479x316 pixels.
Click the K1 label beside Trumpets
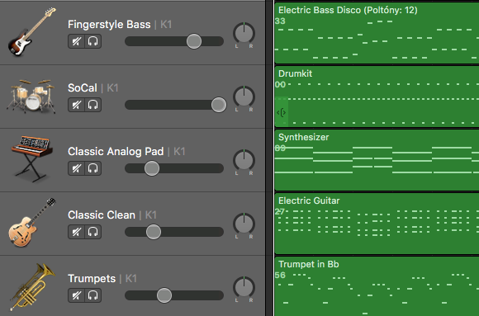coord(130,278)
